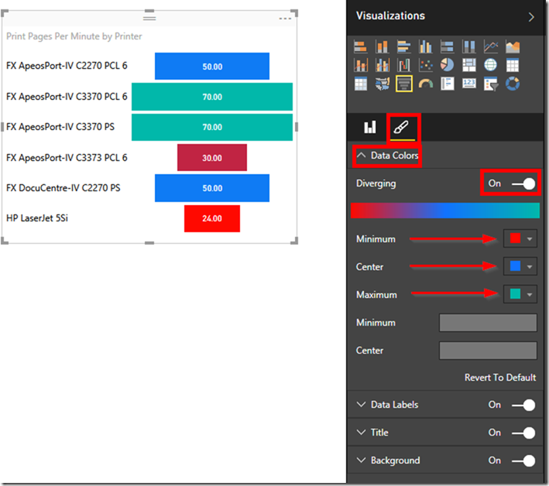Select the filled map visualization

click(x=382, y=84)
